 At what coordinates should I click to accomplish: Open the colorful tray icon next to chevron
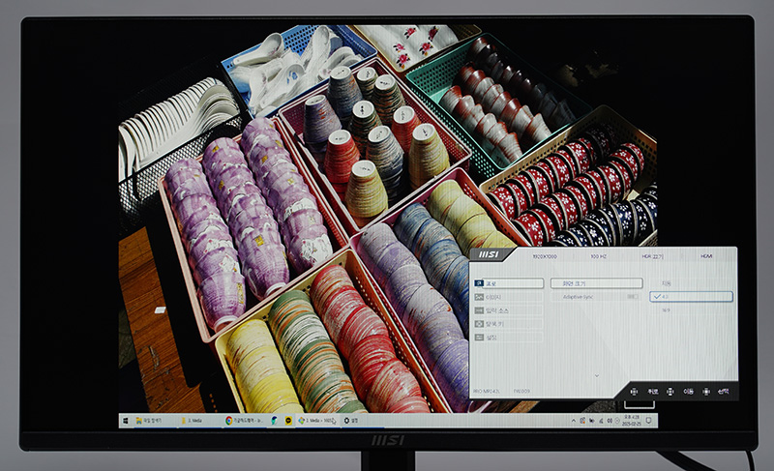click(x=582, y=420)
